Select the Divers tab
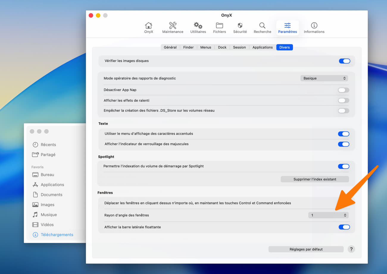This screenshot has width=387, height=274. (x=285, y=47)
